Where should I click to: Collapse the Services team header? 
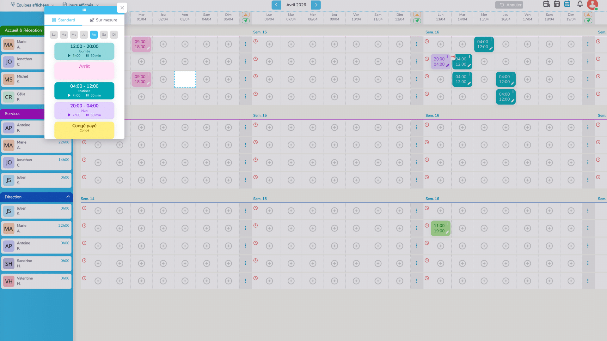[x=23, y=114]
